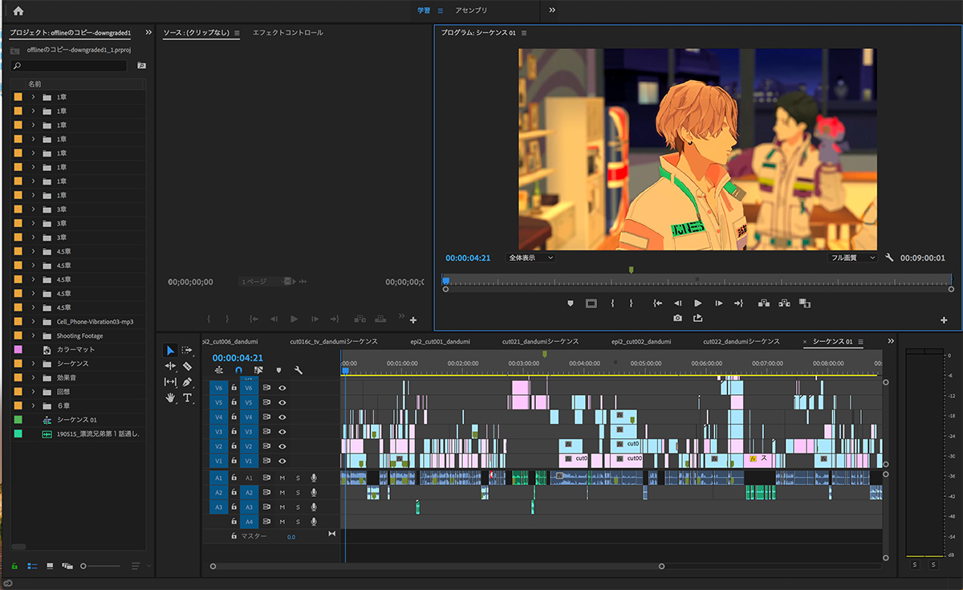Click comparison view icon in Program Monitor

pyautogui.click(x=804, y=303)
